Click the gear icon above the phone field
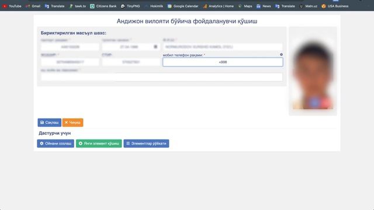Viewport: 374px width, 210px height. tap(281, 54)
